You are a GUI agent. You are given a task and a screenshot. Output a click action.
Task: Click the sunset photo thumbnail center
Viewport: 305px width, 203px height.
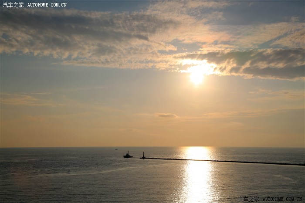[152, 101]
